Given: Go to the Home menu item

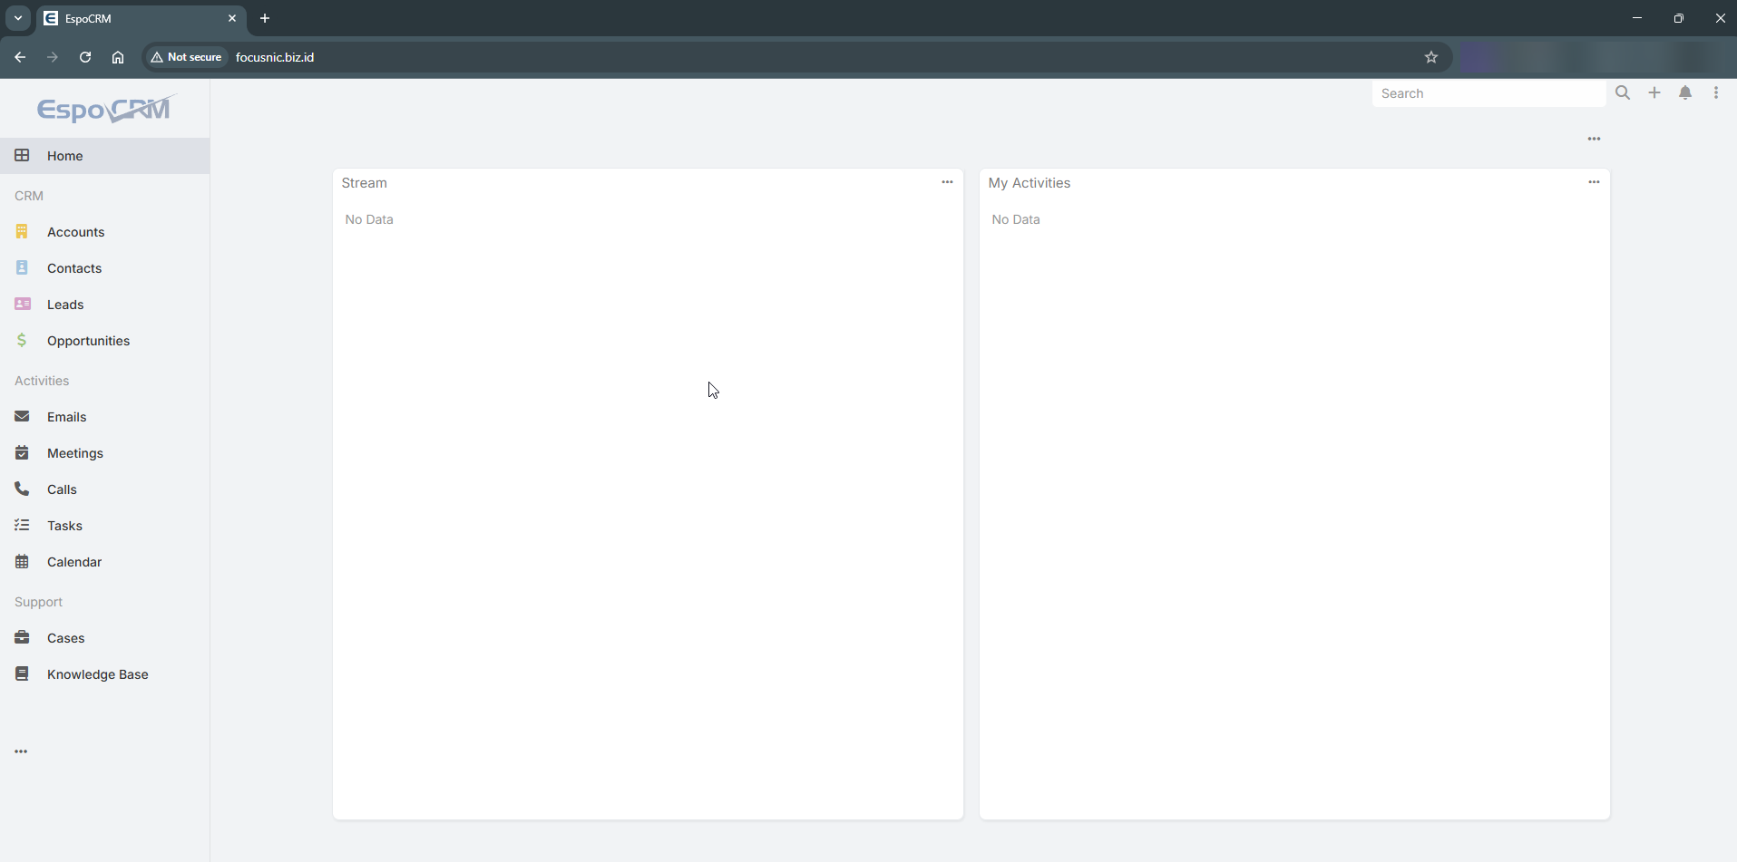Looking at the screenshot, I should click(x=64, y=156).
